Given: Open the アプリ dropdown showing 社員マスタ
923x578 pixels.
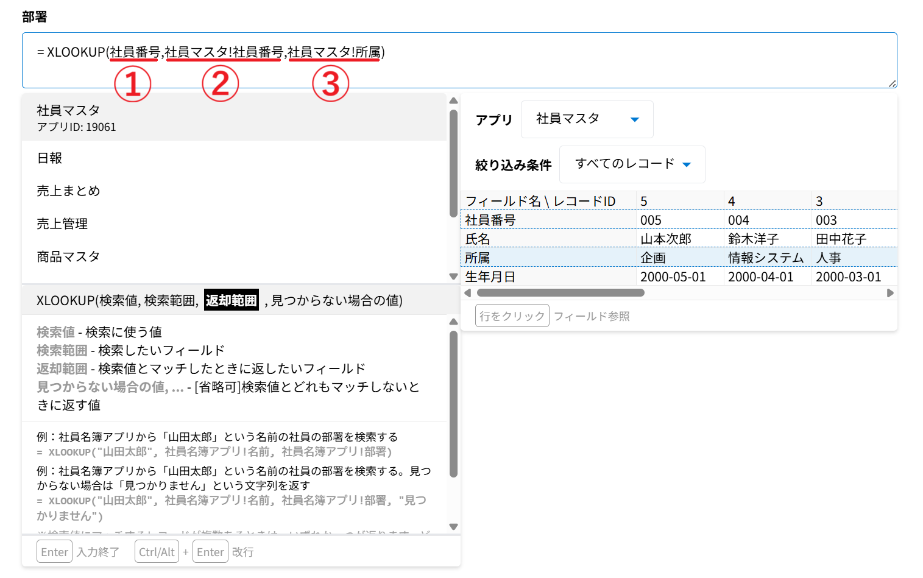Looking at the screenshot, I should (x=587, y=119).
